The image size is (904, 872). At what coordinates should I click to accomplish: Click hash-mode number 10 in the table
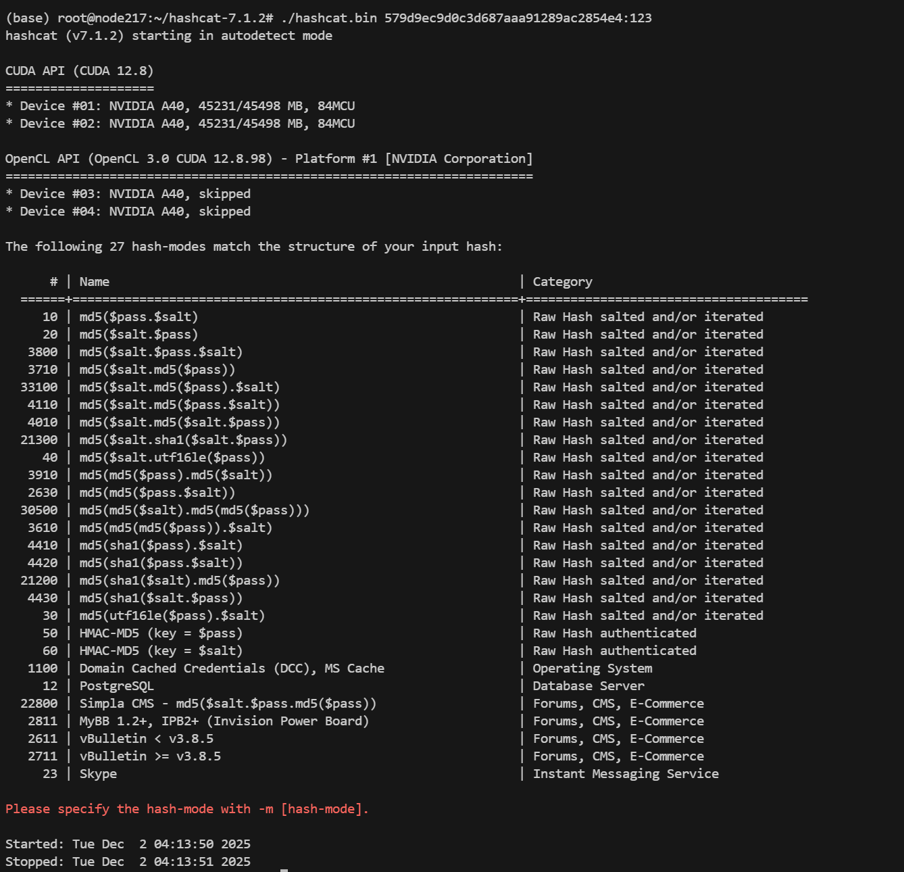tap(50, 317)
